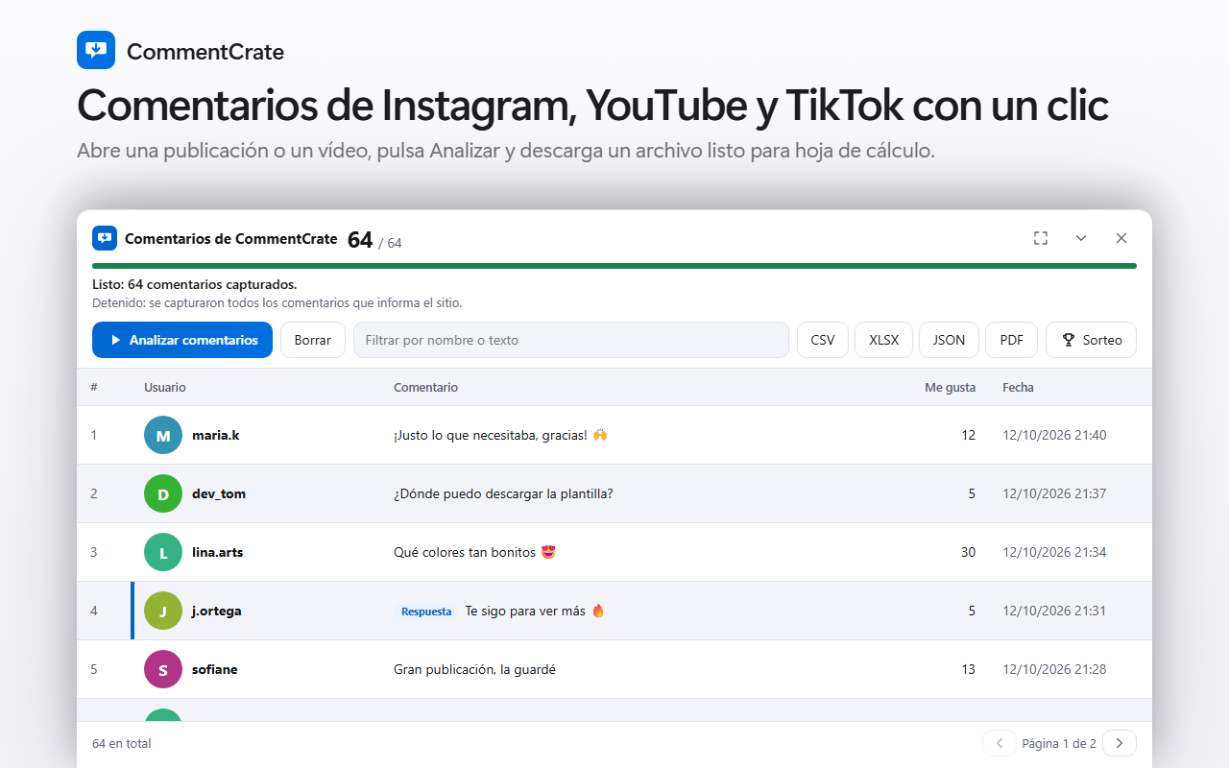Click the Borrar button

pyautogui.click(x=313, y=340)
